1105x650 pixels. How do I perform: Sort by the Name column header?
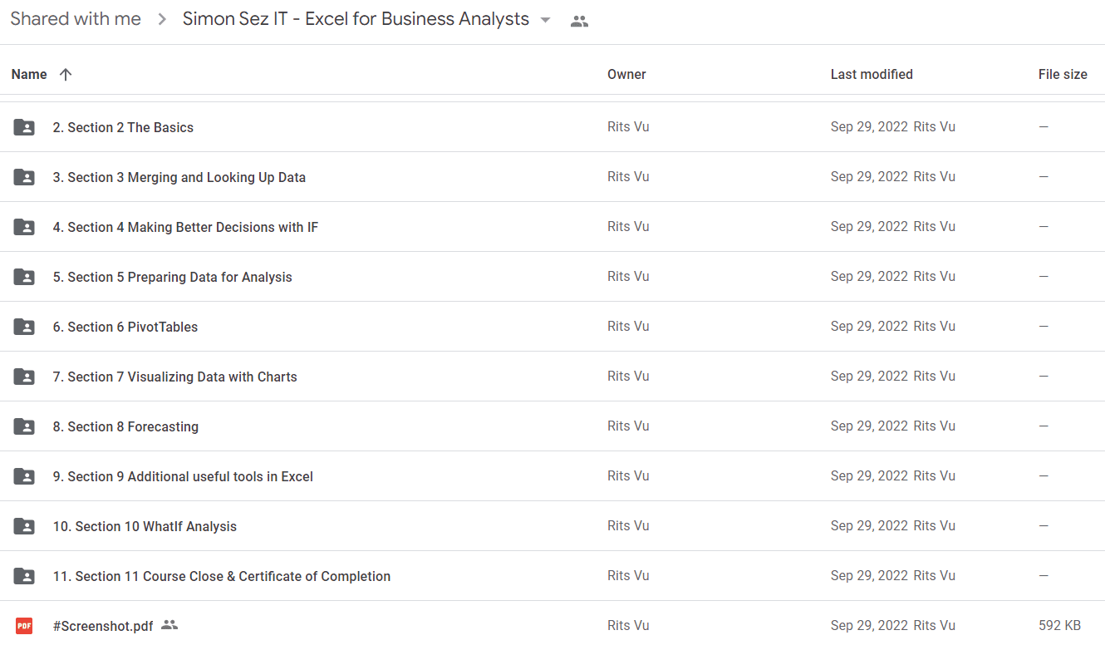(29, 75)
